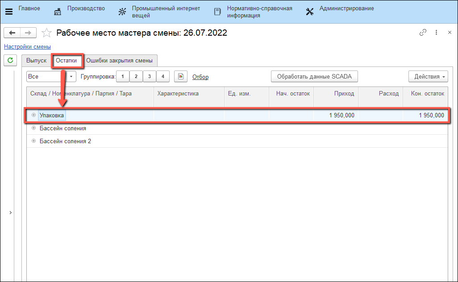Open the Настройки смены link
458x282 pixels.
tap(27, 46)
